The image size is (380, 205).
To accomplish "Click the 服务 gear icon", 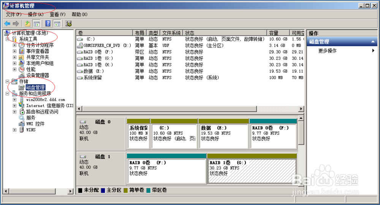I will [22, 118].
